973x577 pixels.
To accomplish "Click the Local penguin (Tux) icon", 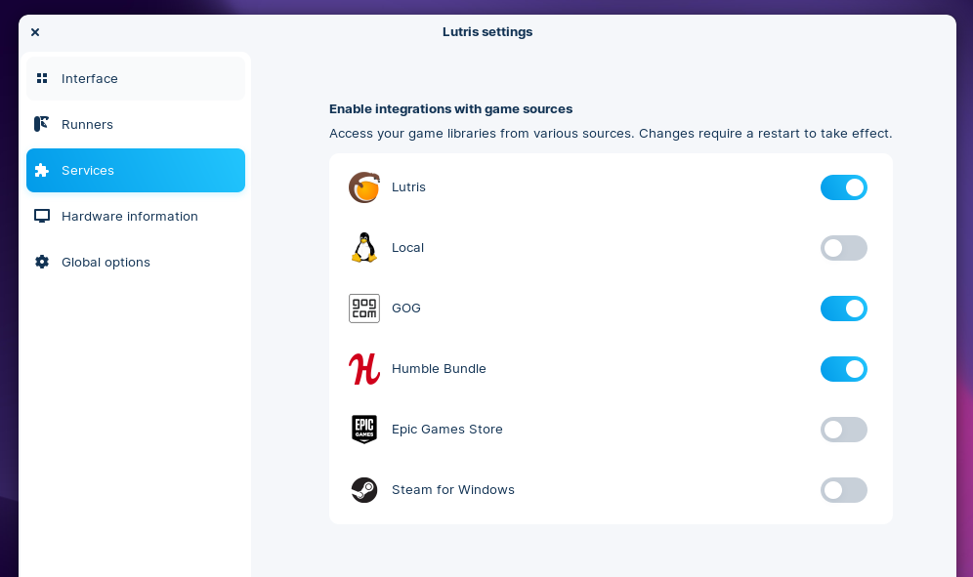I will (x=364, y=248).
